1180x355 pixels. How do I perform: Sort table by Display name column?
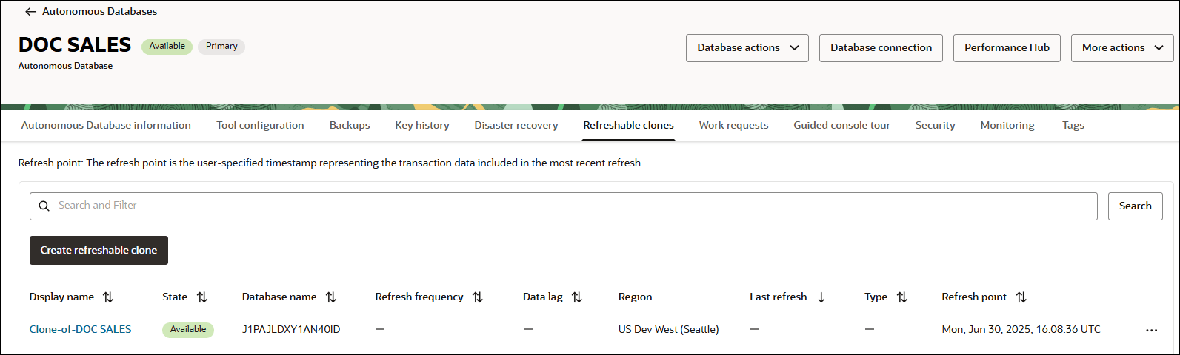coord(108,297)
